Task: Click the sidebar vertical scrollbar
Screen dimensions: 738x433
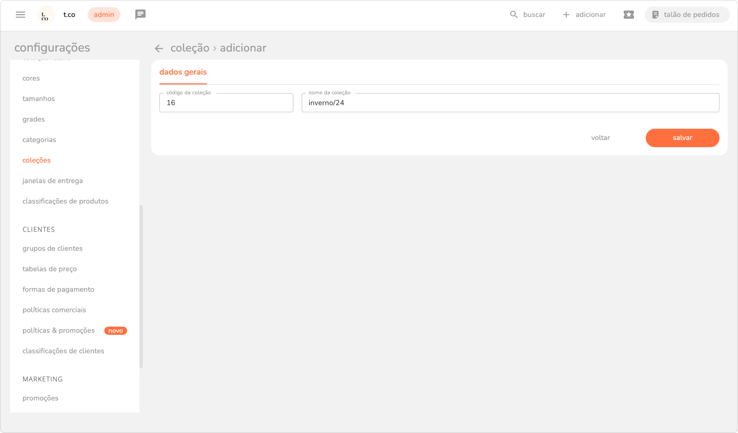Action: [x=141, y=286]
